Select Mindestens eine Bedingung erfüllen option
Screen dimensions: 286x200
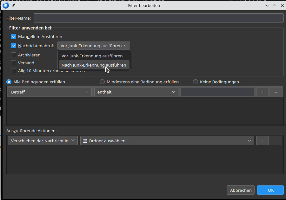tap(102, 82)
